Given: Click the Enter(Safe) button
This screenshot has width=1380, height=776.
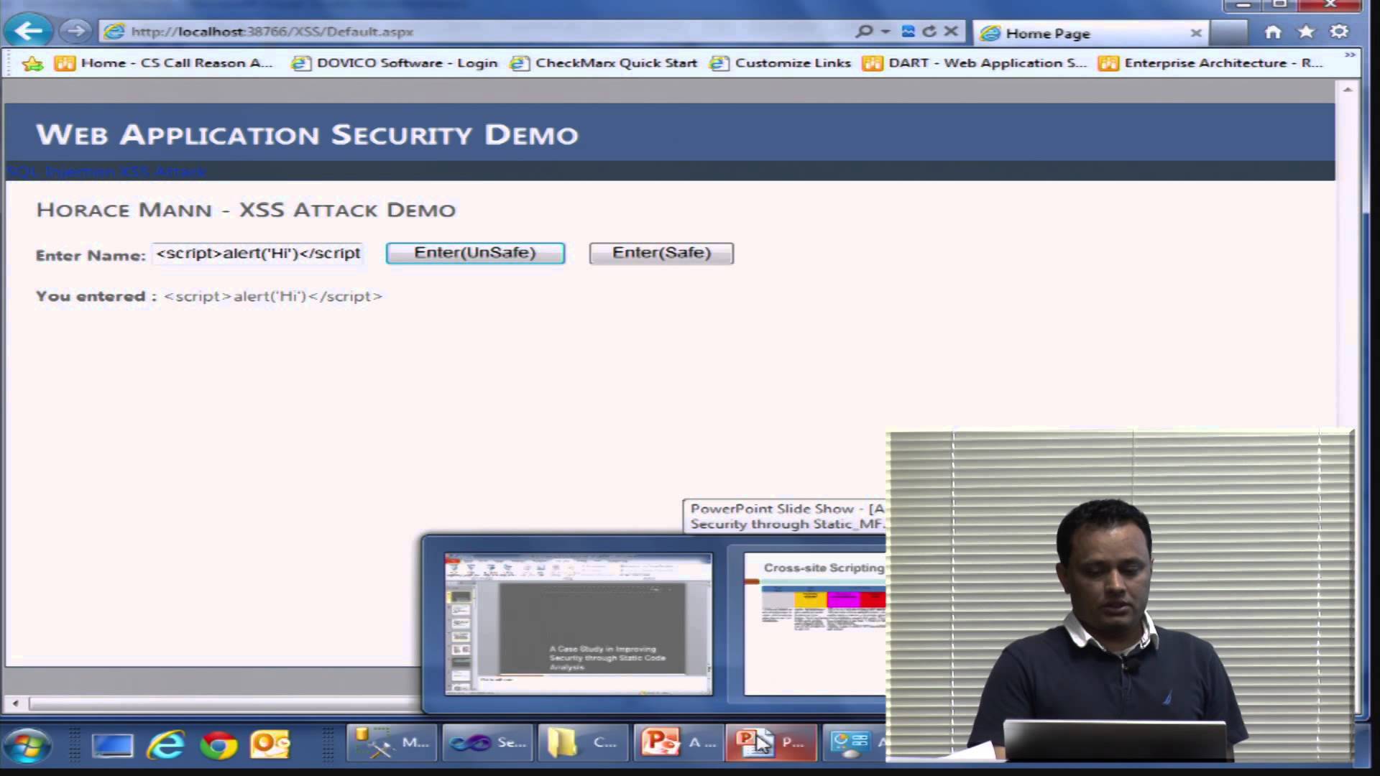Looking at the screenshot, I should click(x=661, y=253).
